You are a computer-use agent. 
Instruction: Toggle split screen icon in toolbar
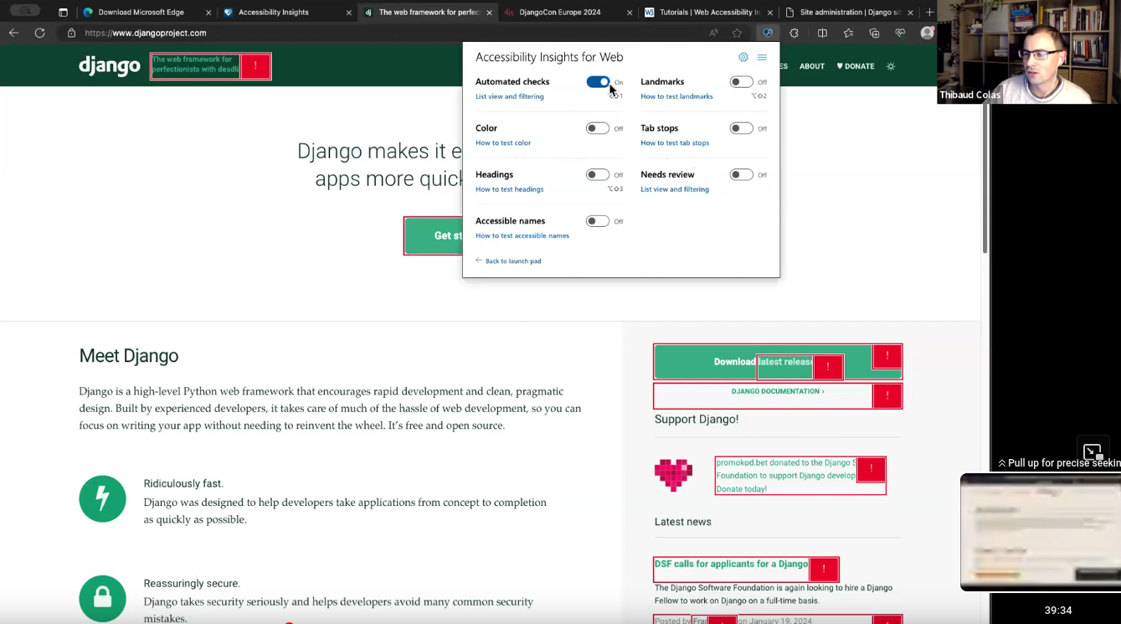point(822,33)
